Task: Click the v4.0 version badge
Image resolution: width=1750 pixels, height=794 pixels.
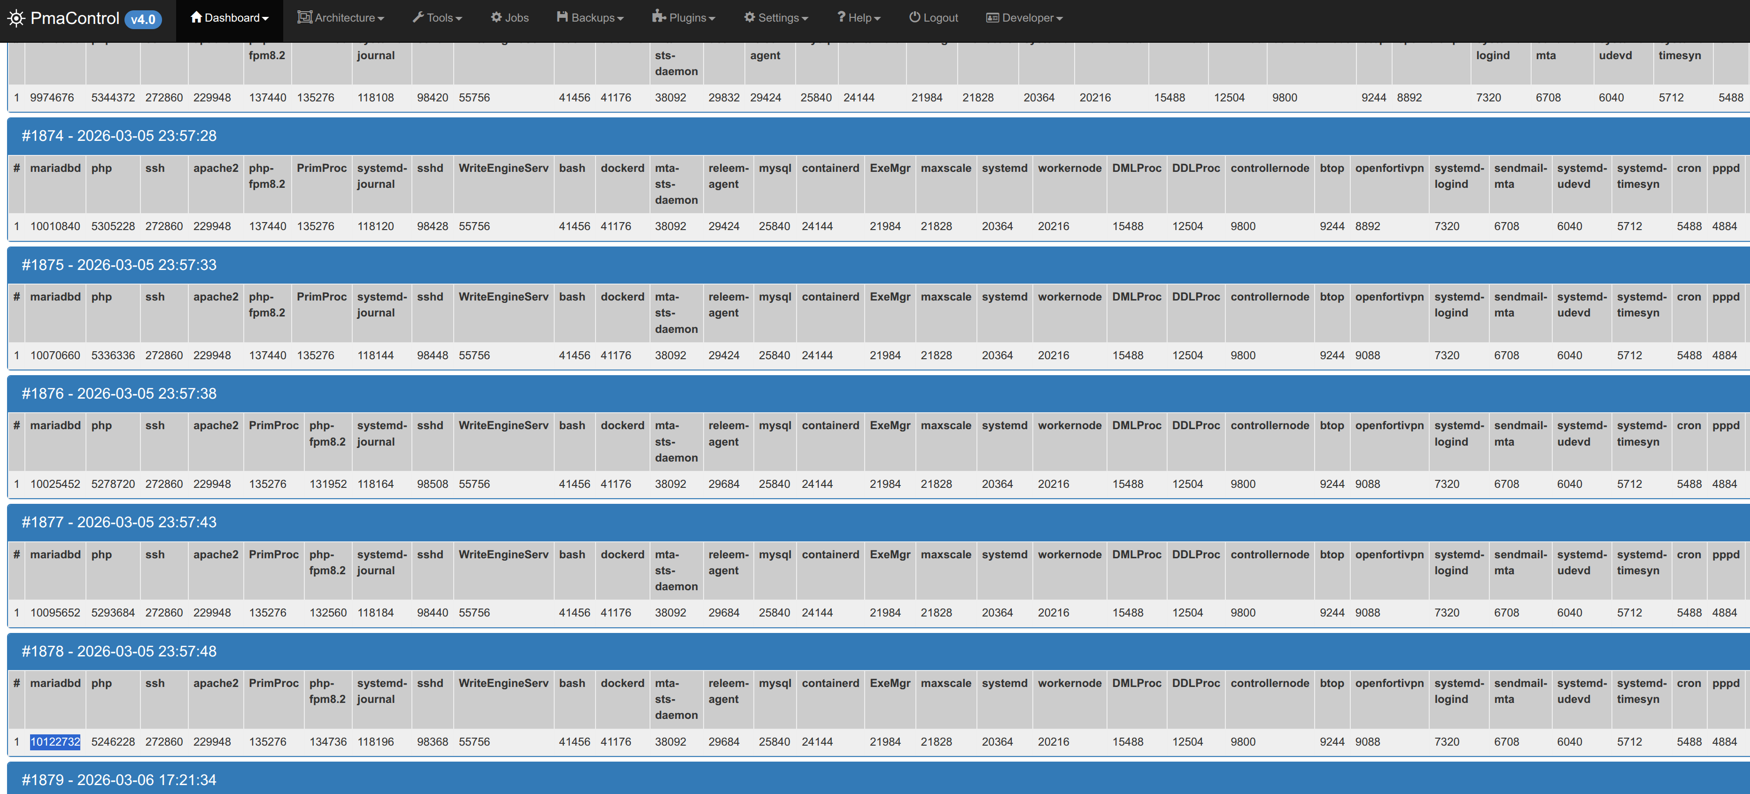Action: (143, 19)
